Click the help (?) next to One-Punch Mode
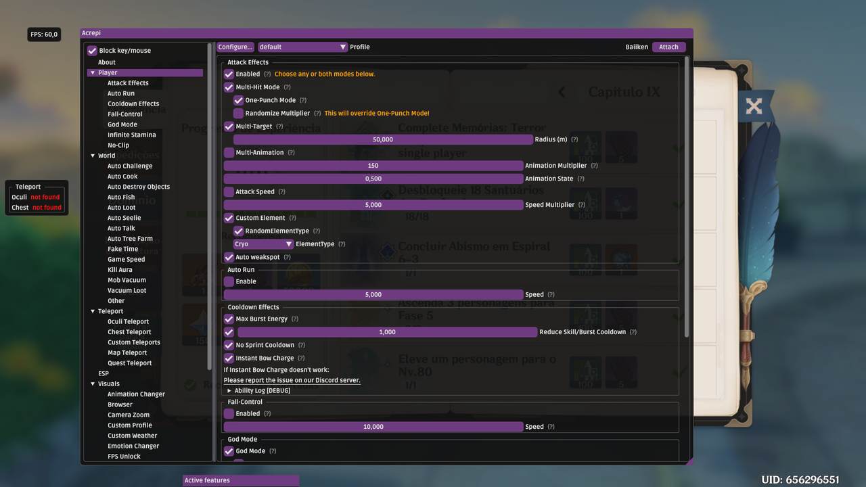The width and height of the screenshot is (866, 487). 303,100
